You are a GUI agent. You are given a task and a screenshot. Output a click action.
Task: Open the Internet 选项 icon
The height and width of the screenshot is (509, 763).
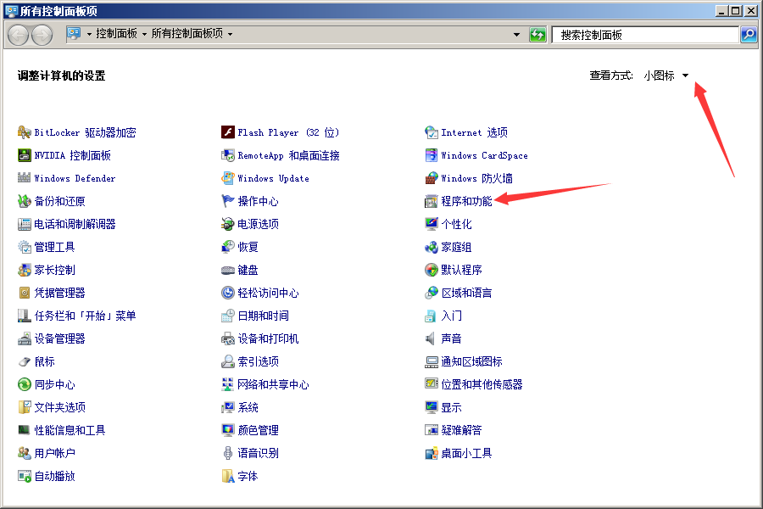pos(432,132)
